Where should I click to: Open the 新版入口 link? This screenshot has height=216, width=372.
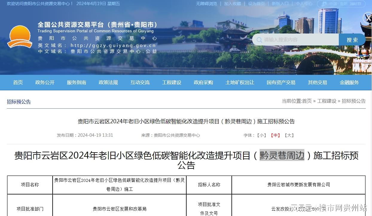(x=280, y=4)
